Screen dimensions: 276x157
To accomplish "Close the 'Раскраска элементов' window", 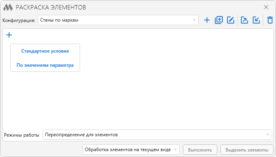I will coord(266,7).
